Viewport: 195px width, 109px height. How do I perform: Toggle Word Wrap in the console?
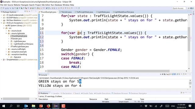[171, 74]
